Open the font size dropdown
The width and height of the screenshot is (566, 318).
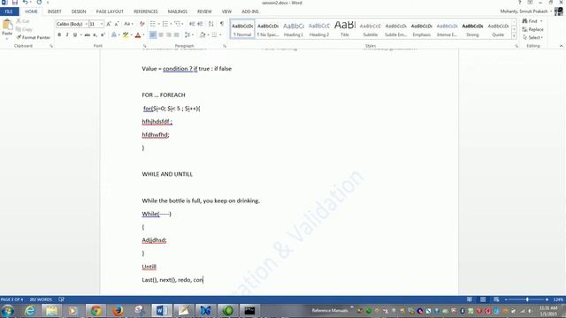[102, 24]
